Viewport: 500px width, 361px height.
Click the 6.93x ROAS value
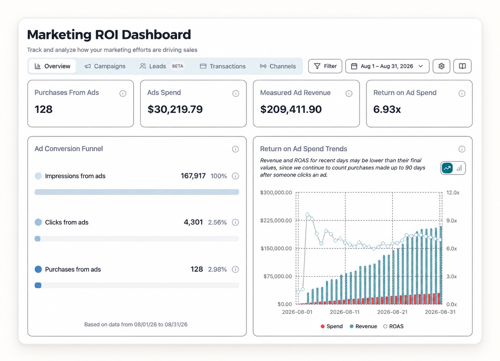click(x=387, y=109)
